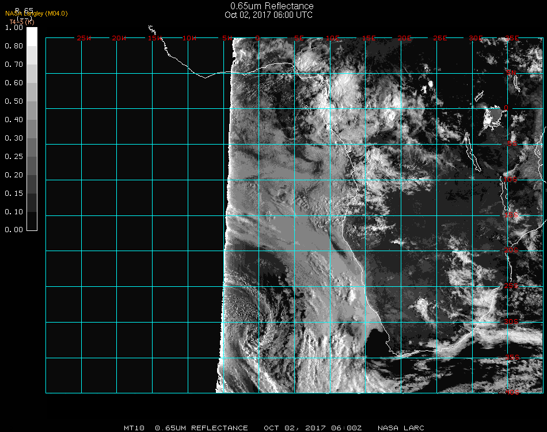
Task: Click the 0.20 colorbar label
Action: click(14, 175)
